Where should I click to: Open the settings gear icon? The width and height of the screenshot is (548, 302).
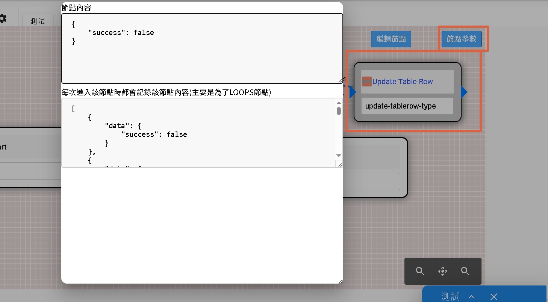(3, 18)
